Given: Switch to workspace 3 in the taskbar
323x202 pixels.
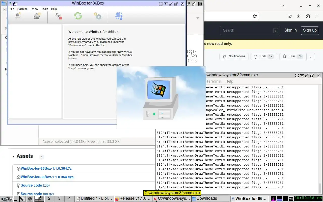Looking at the screenshot, I should pyautogui.click(x=59, y=198).
